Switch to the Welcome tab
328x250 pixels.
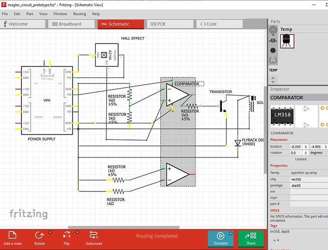(x=23, y=24)
